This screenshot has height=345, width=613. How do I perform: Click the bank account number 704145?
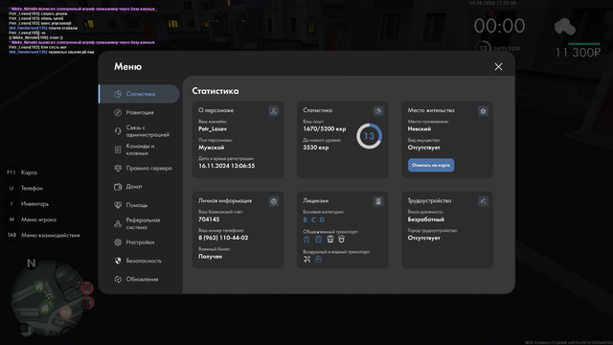(x=209, y=219)
